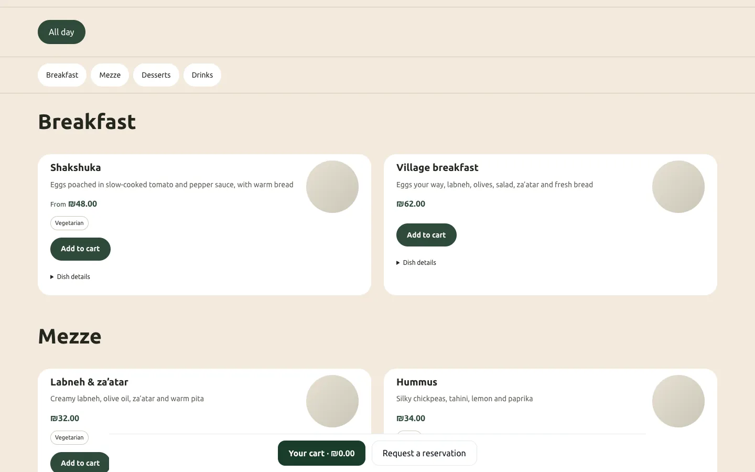Screen dimensions: 755x472
Task: Click Request a reservation button
Action: (x=424, y=453)
